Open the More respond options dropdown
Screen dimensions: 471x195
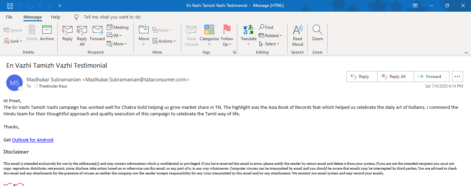click(x=117, y=44)
